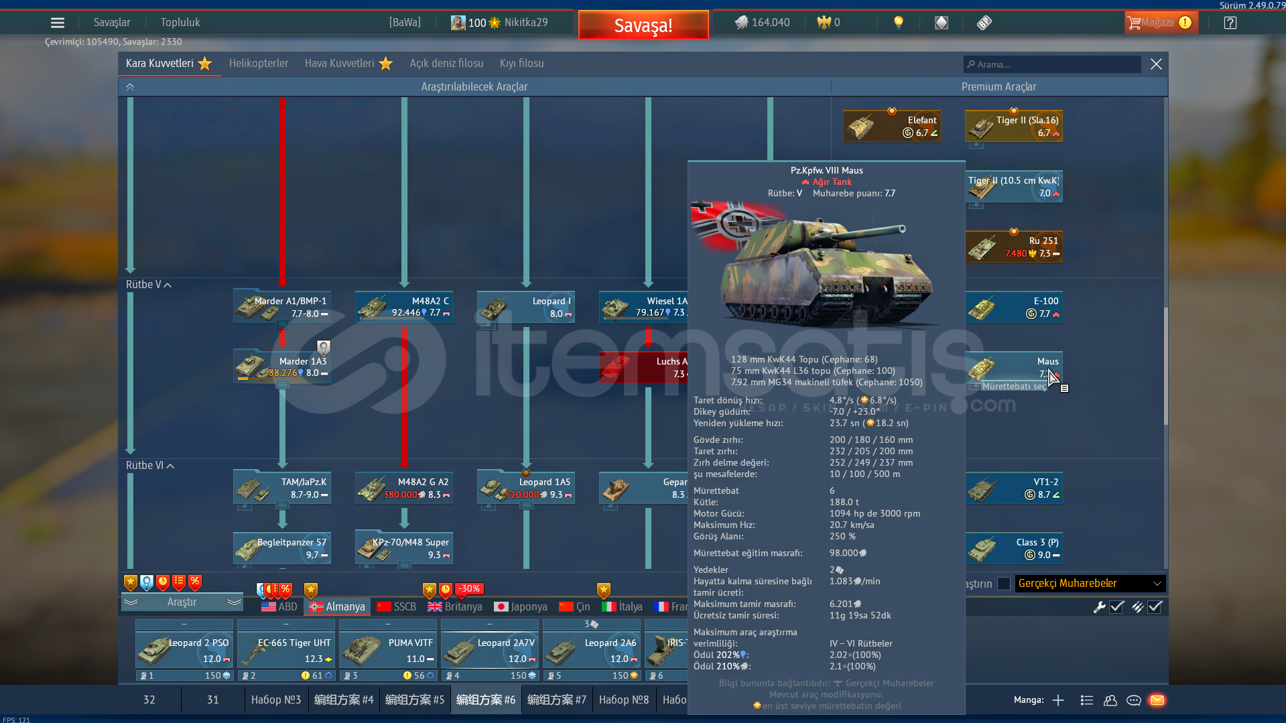Screen dimensions: 1286x723
Task: Click the [BaWa] squadron tag
Action: [405, 23]
